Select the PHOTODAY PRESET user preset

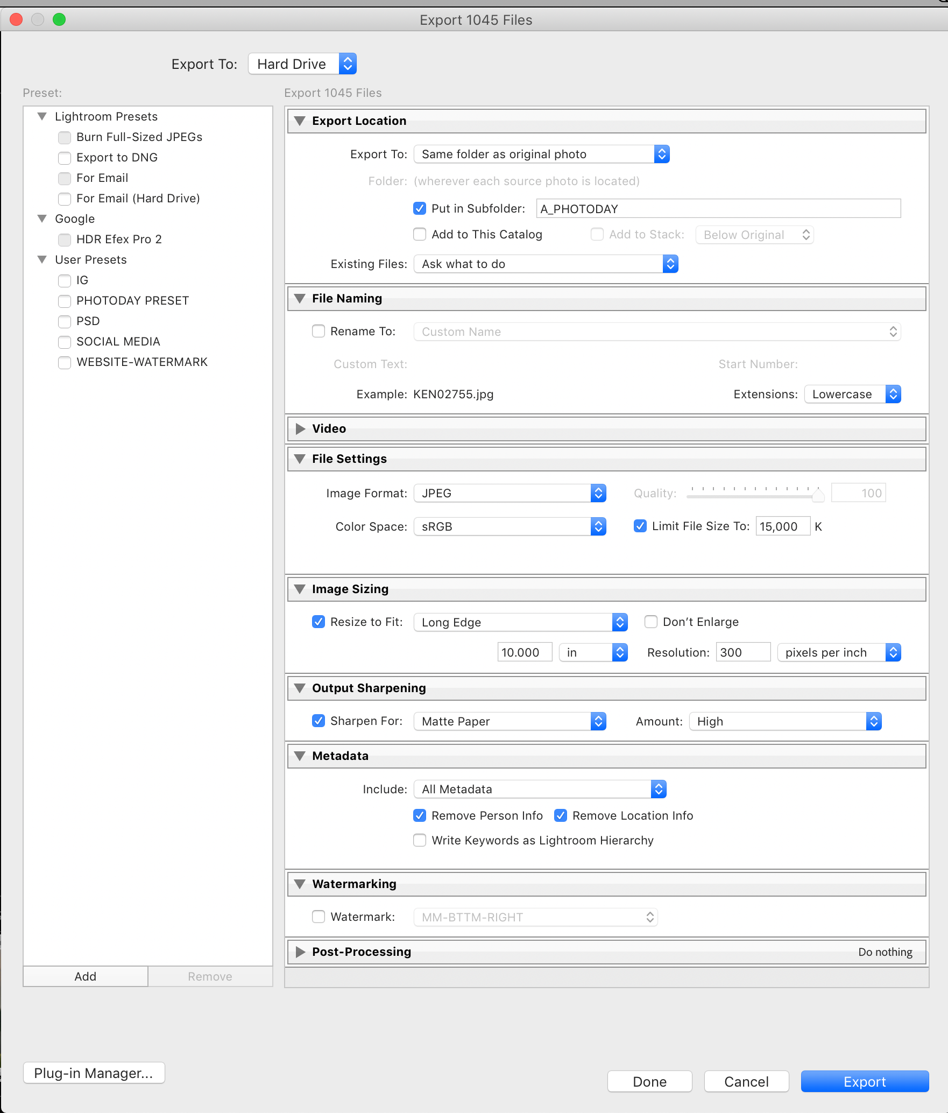(132, 300)
